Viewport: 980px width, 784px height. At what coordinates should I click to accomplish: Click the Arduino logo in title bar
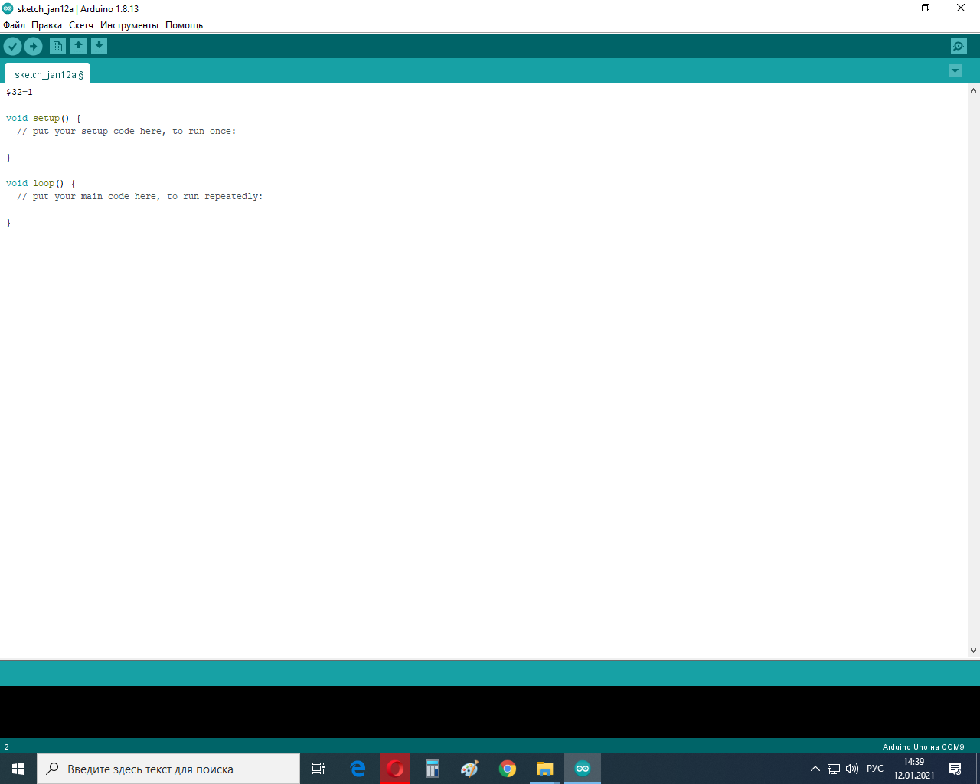pyautogui.click(x=8, y=8)
